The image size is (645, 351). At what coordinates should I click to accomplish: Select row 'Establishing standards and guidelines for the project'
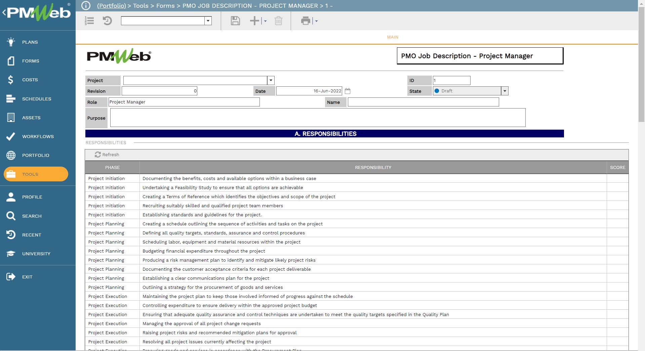pos(357,215)
